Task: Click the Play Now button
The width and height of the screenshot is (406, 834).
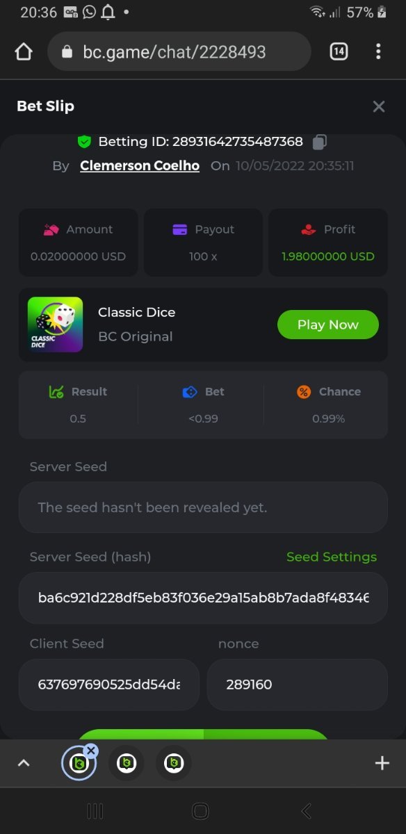Action: coord(328,325)
